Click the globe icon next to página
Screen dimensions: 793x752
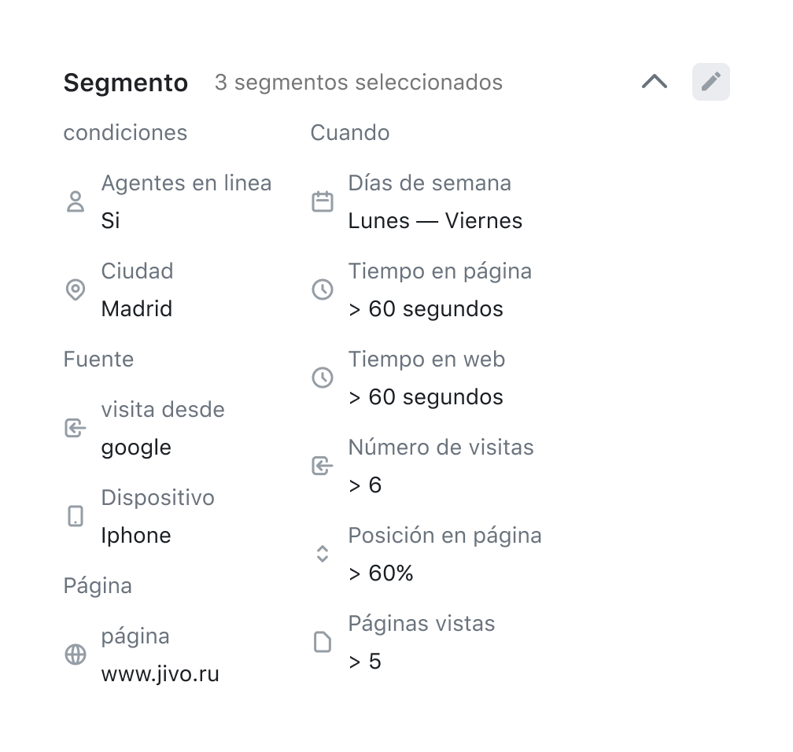tap(76, 654)
